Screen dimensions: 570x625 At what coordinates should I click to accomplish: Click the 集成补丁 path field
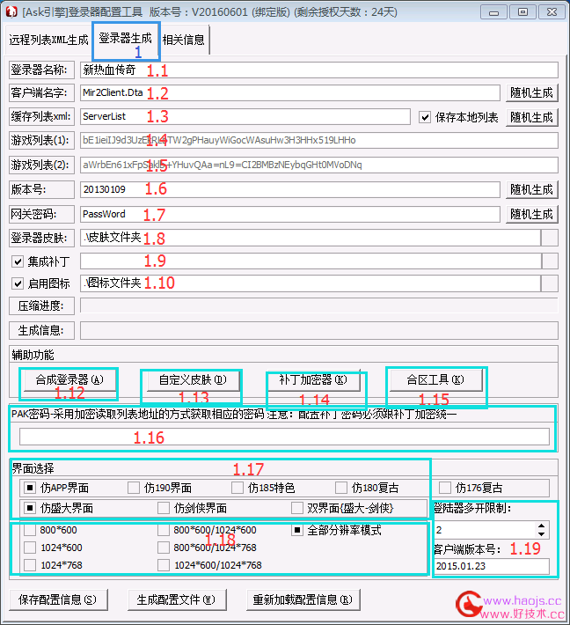[x=311, y=261]
